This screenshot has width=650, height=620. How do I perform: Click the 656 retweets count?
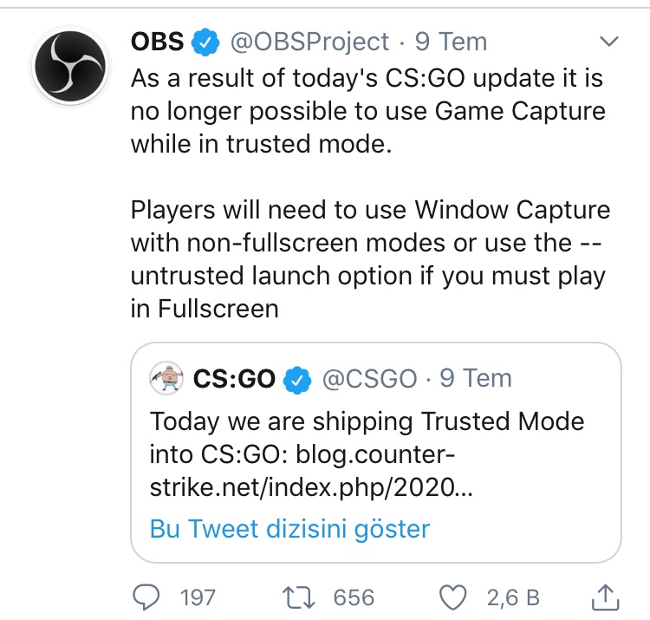pyautogui.click(x=354, y=597)
